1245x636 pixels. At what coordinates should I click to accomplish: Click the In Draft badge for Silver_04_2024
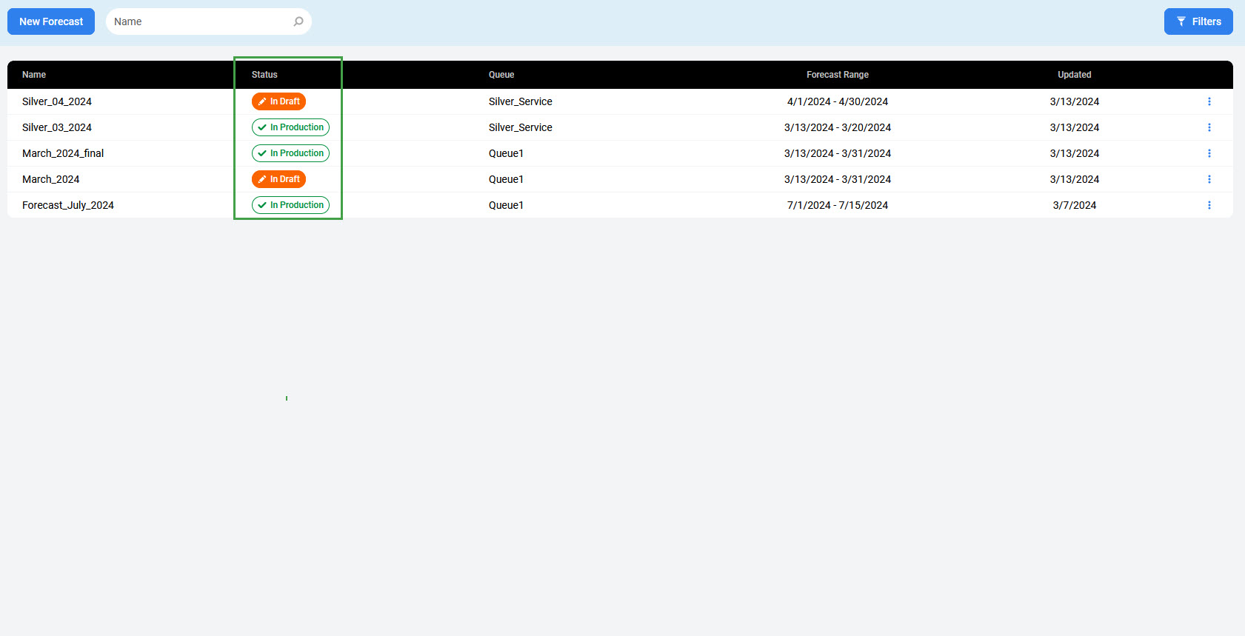pos(278,101)
